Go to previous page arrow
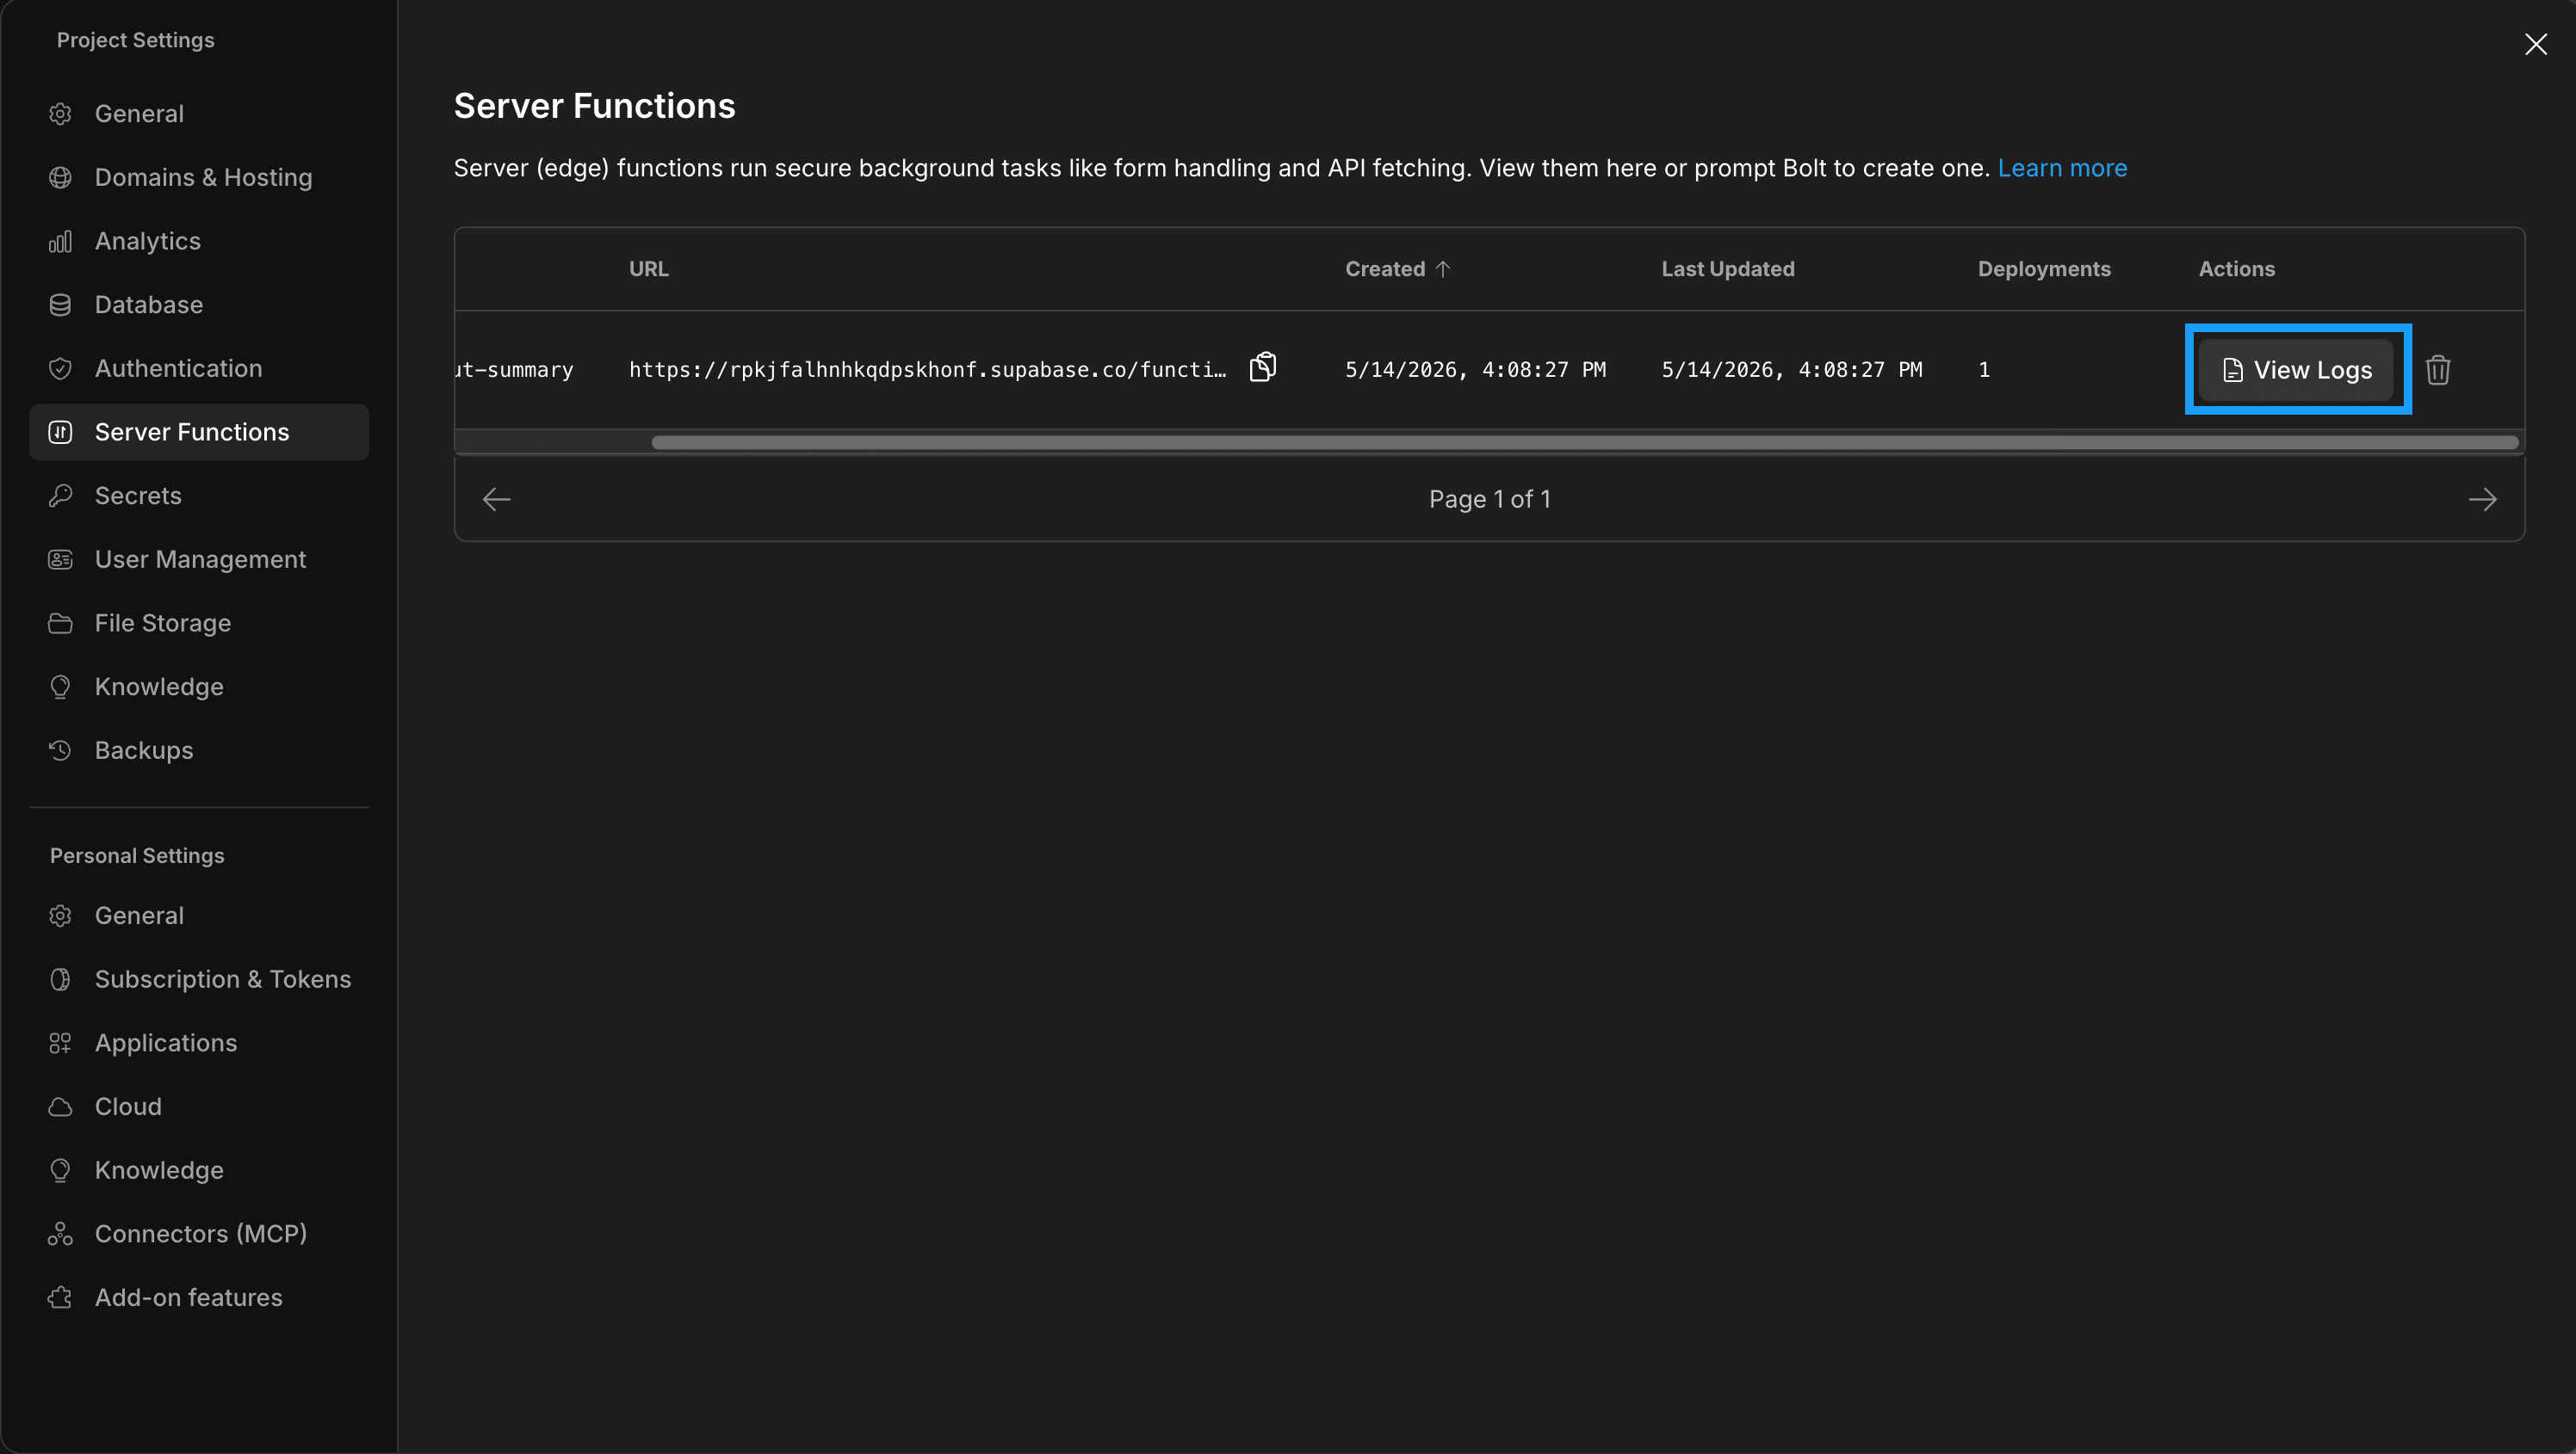The height and width of the screenshot is (1454, 2576). pyautogui.click(x=497, y=500)
